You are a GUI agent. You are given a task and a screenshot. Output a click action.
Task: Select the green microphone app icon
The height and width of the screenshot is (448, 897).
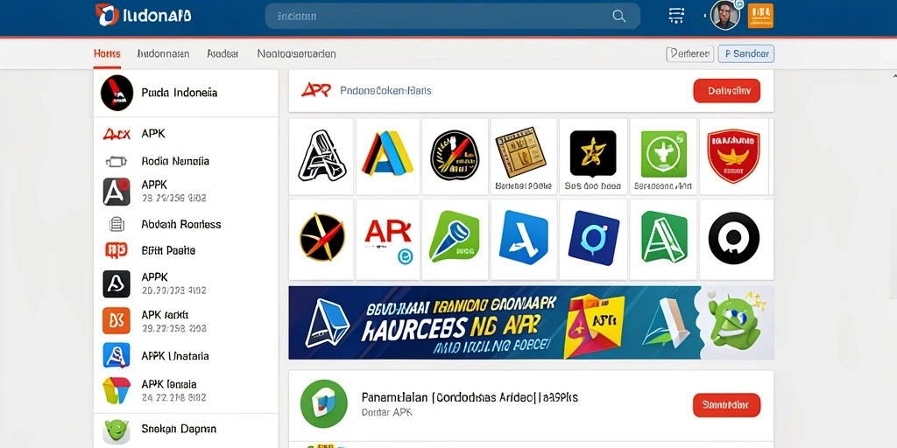pyautogui.click(x=455, y=236)
